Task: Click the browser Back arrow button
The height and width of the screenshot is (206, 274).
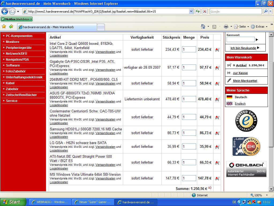Action: [x=5, y=12]
